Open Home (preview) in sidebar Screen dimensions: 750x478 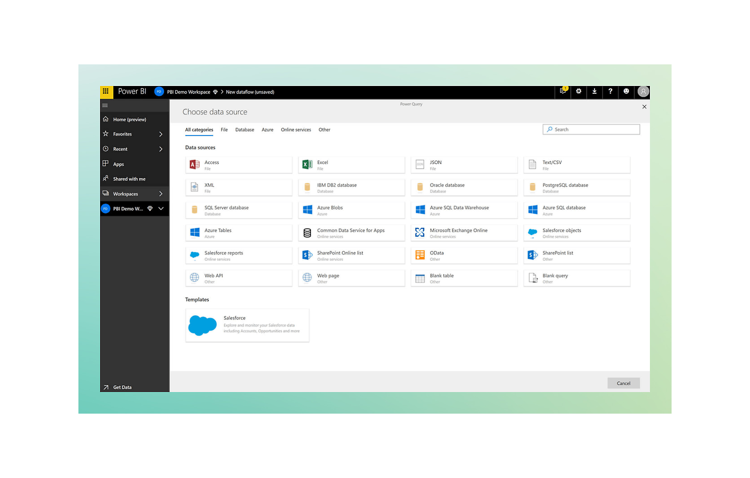[x=134, y=119]
